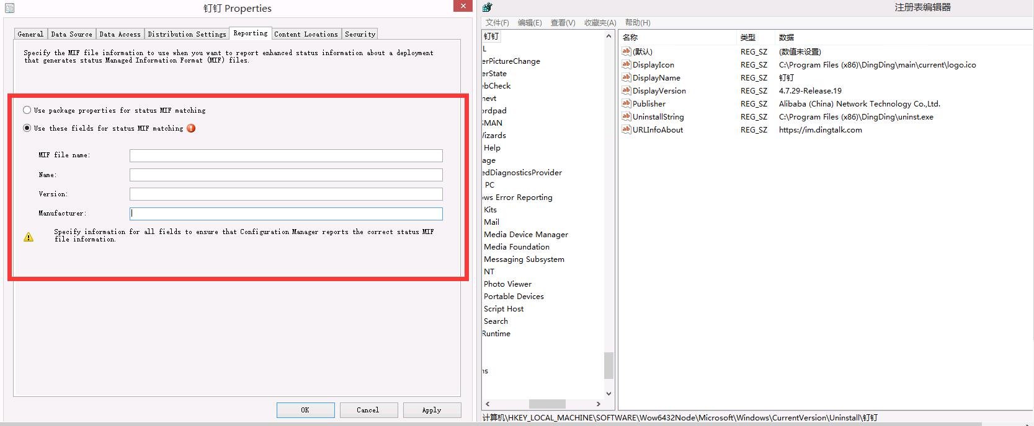Click the string icon of URLInfoAbout value
1034x426 pixels.
click(x=626, y=129)
